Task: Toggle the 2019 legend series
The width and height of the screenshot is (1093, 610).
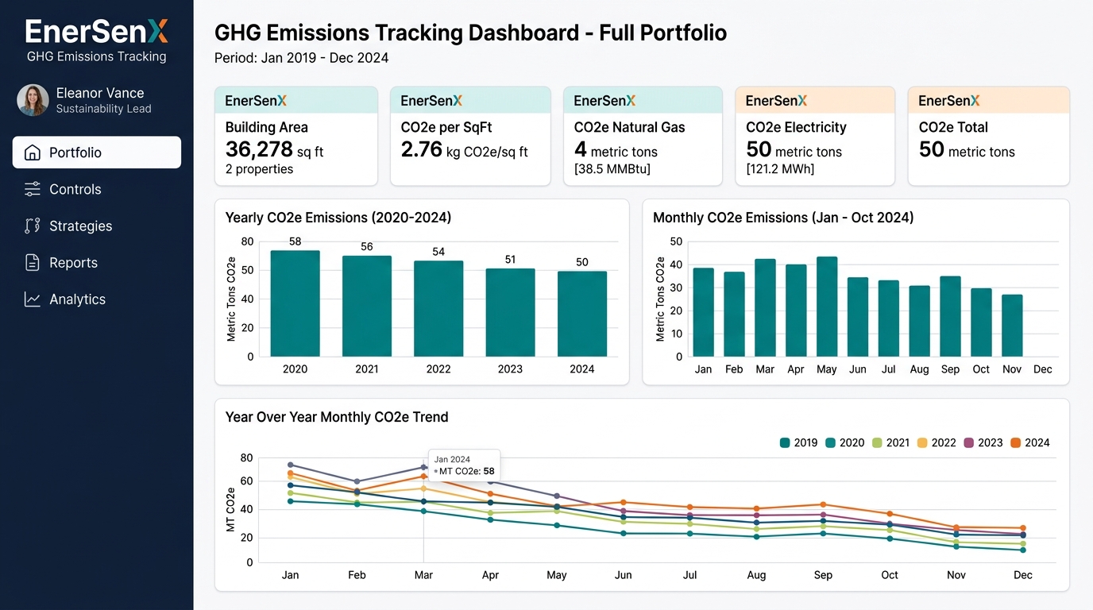Action: pyautogui.click(x=798, y=442)
